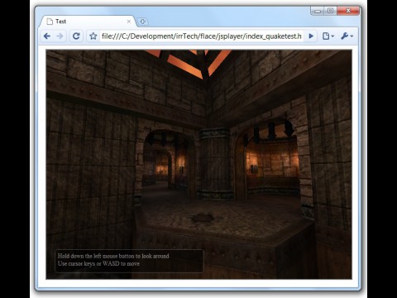Click inside the Quake 3D scene canvas
Image resolution: width=397 pixels, height=298 pixels.
click(198, 165)
